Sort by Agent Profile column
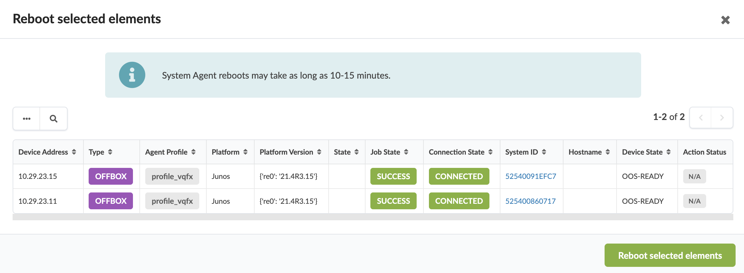This screenshot has width=744, height=273. (x=193, y=152)
